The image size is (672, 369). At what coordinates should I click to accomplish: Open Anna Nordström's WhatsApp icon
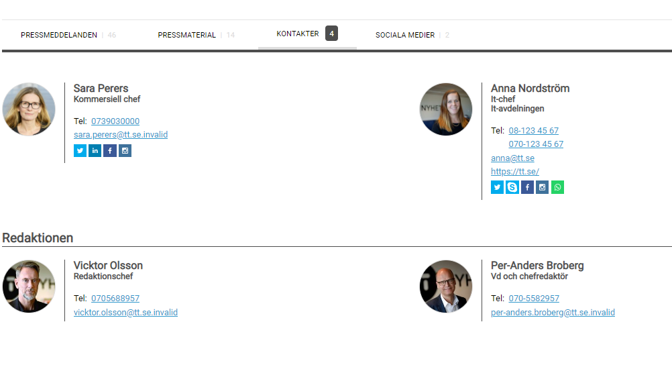click(557, 187)
